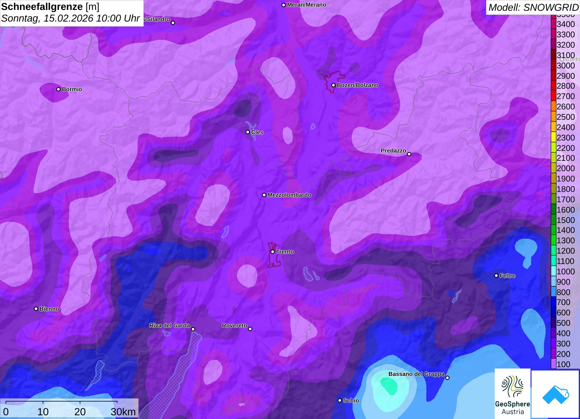Click the '30km' scale bar label
The image size is (580, 419).
[x=123, y=412]
